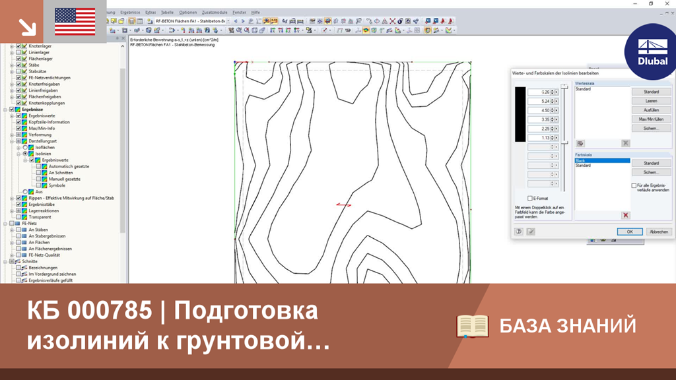Click the Leeren button
Image resolution: width=676 pixels, height=380 pixels.
(651, 101)
